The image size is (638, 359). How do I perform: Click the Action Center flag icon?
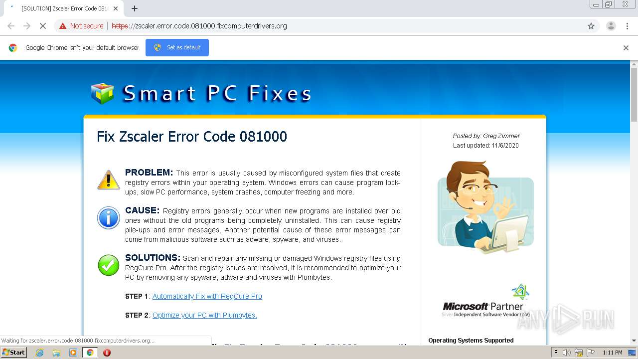click(x=590, y=353)
